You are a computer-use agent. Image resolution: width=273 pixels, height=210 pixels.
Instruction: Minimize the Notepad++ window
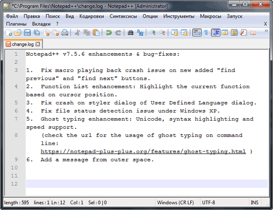click(234, 4)
